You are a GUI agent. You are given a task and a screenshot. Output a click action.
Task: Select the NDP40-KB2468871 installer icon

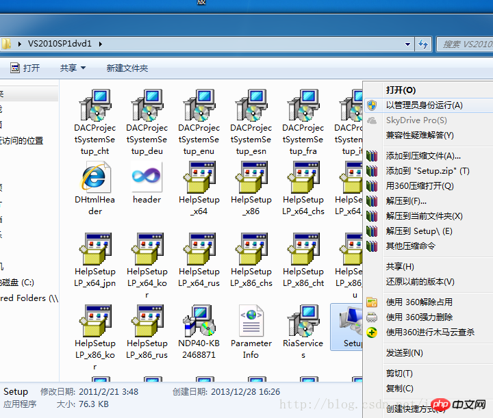(199, 321)
